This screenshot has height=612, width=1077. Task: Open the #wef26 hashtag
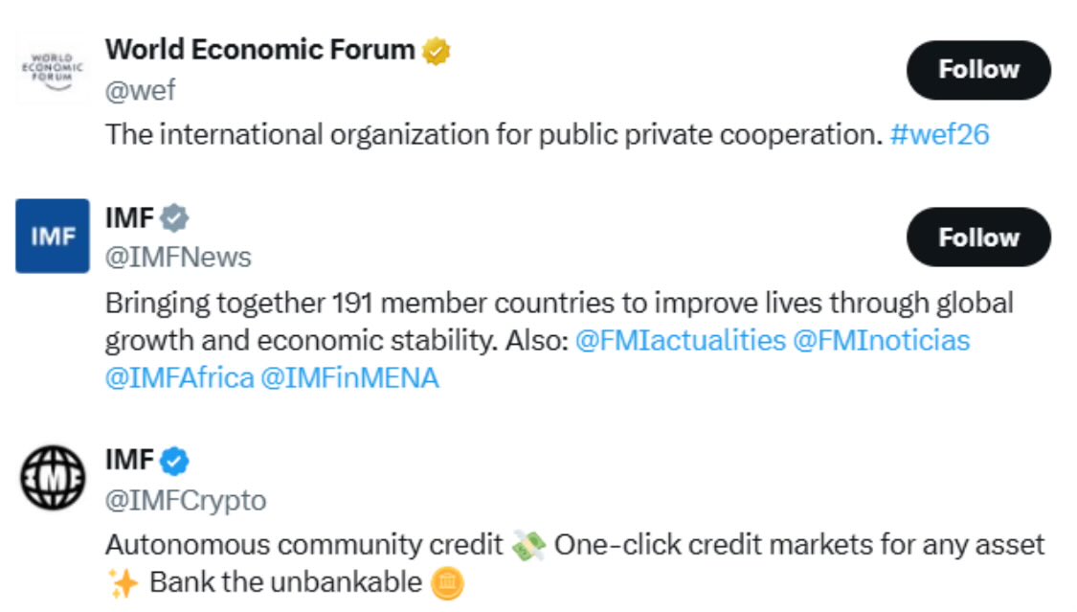[938, 134]
